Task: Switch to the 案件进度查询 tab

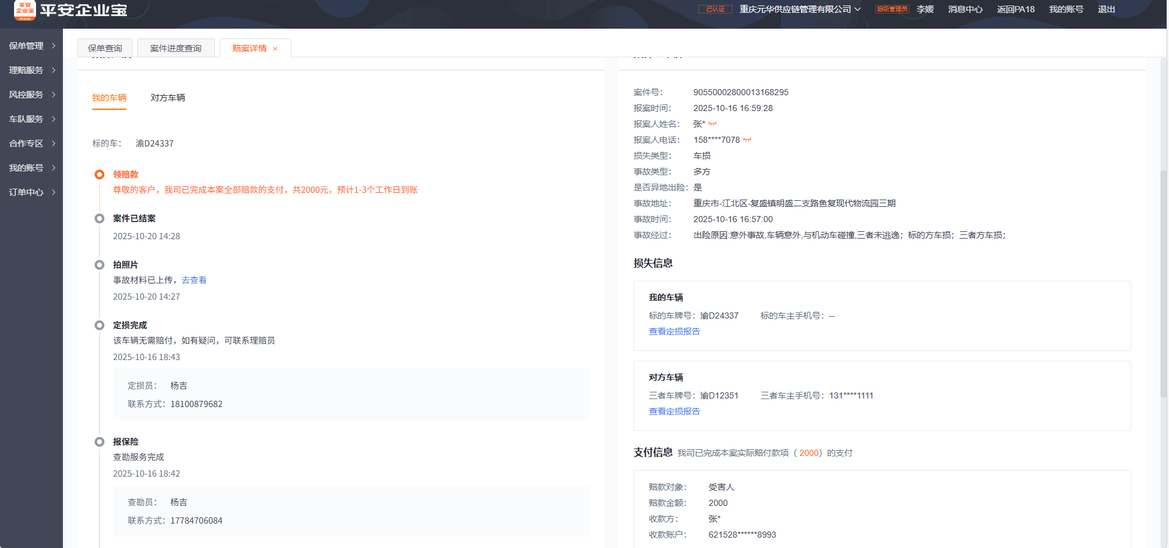Action: [x=176, y=48]
